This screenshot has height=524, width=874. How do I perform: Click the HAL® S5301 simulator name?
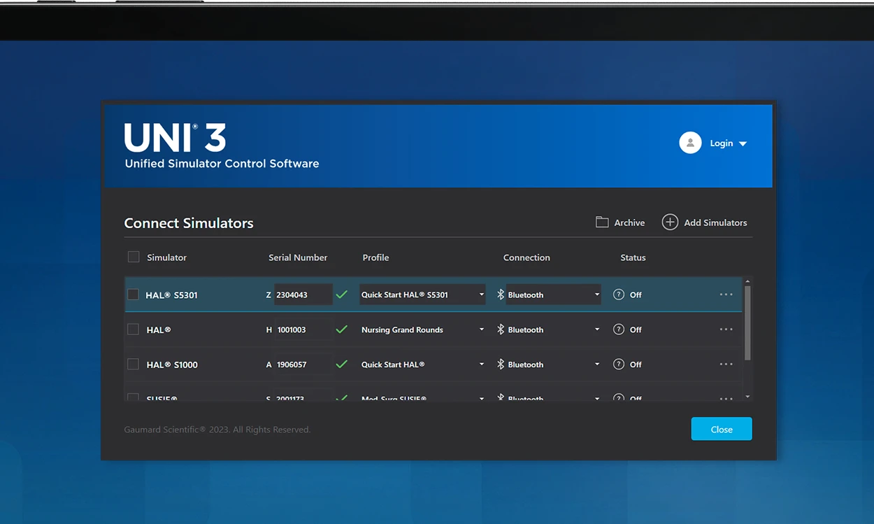[171, 295]
